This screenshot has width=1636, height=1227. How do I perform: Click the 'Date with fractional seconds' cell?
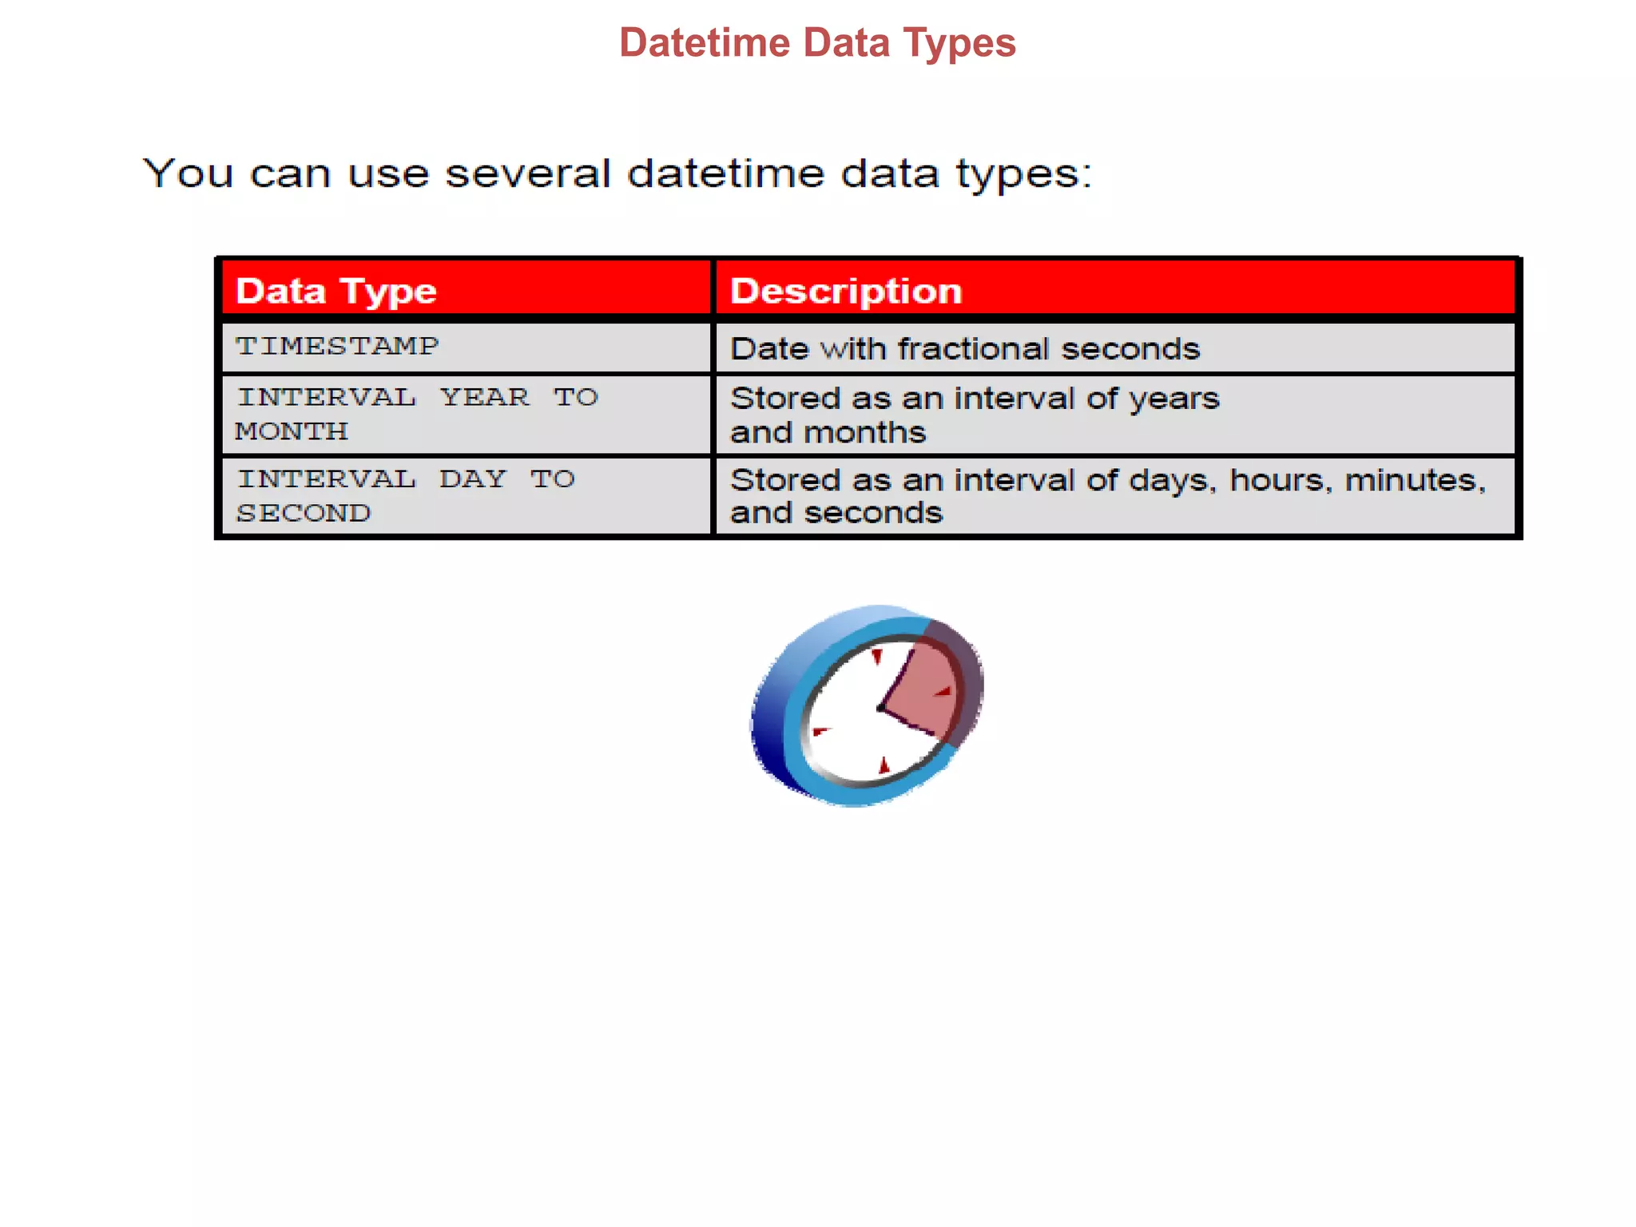pos(1115,347)
